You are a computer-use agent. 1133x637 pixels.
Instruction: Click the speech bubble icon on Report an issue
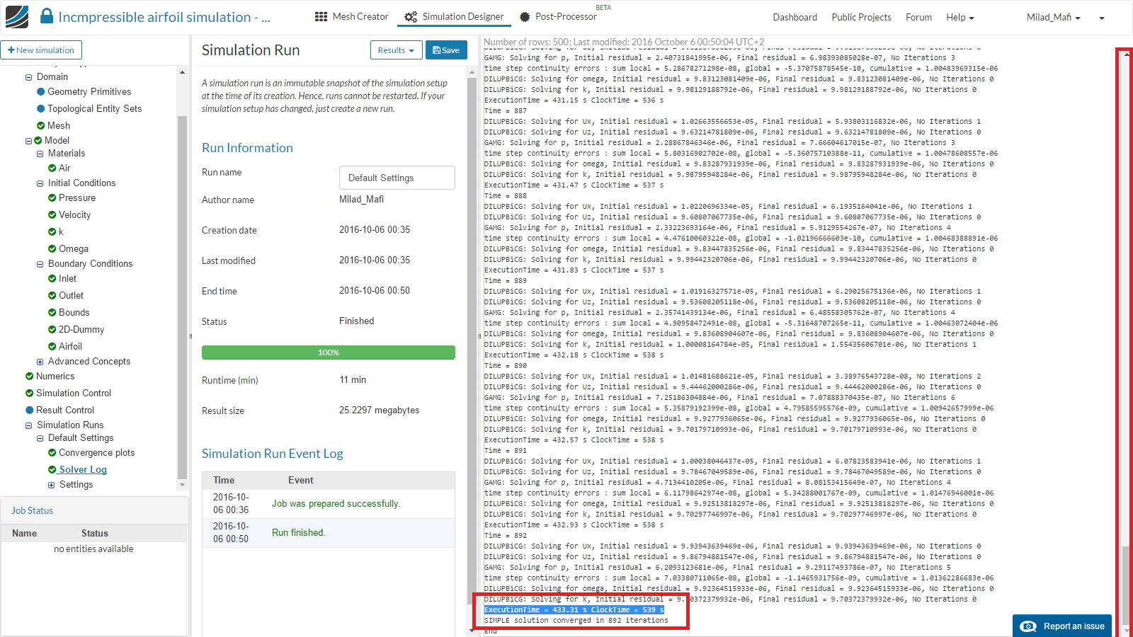[1029, 626]
